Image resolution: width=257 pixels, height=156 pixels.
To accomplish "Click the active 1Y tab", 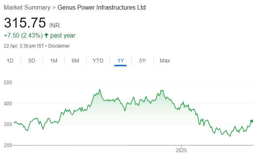I will [x=121, y=61].
